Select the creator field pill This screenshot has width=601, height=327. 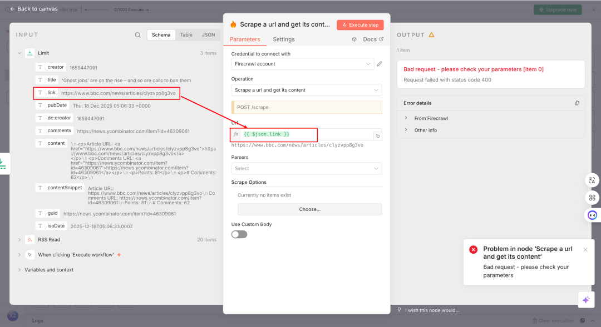coord(51,67)
